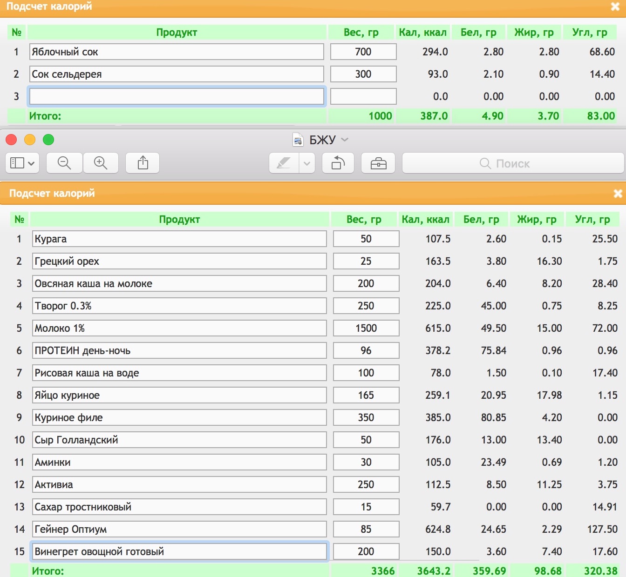Image resolution: width=626 pixels, height=577 pixels.
Task: Click the Продукт column header in lower table
Action: click(179, 220)
